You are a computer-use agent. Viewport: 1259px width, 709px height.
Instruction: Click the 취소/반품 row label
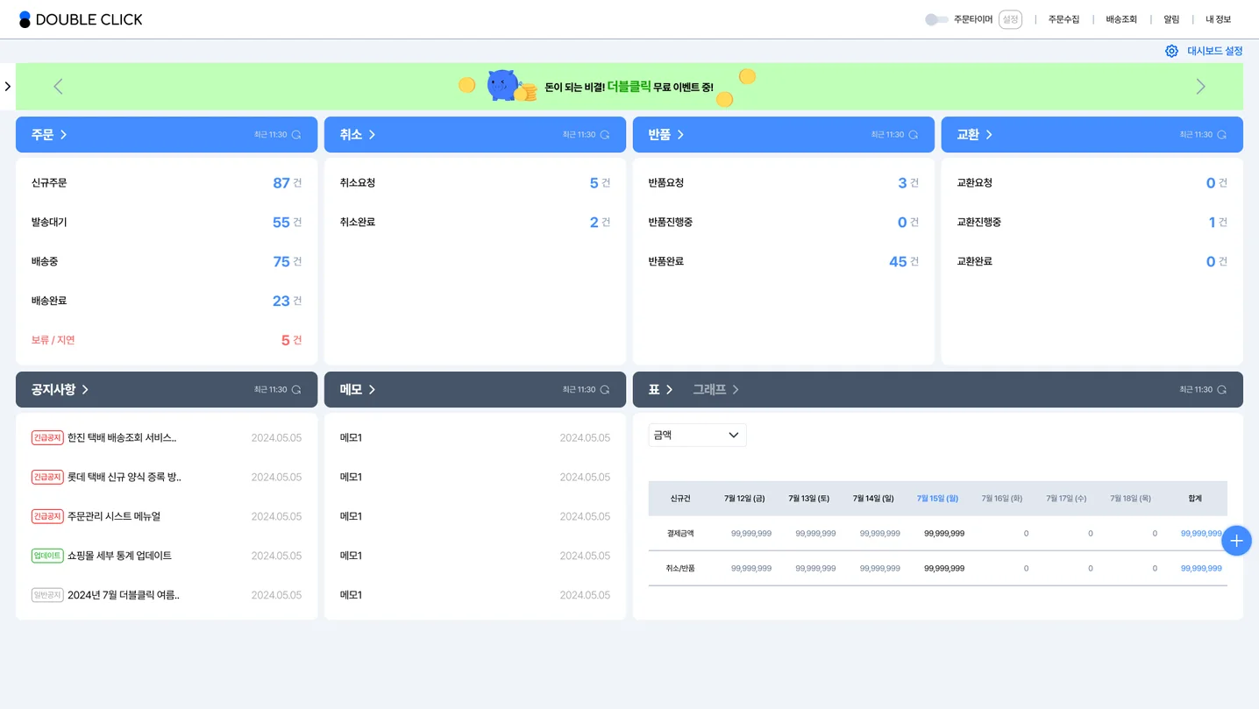[680, 569]
